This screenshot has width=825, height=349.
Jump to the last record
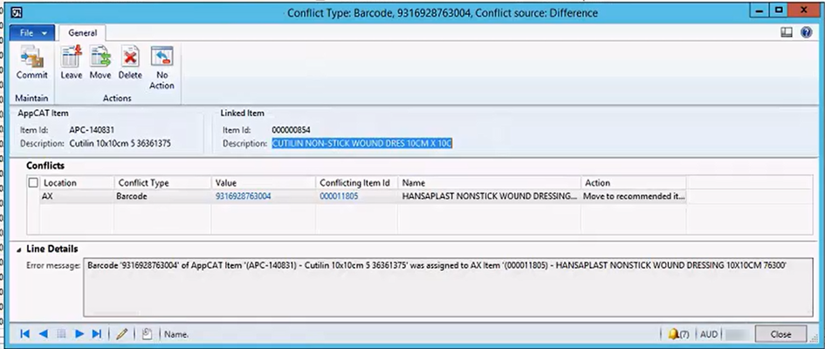[96, 334]
